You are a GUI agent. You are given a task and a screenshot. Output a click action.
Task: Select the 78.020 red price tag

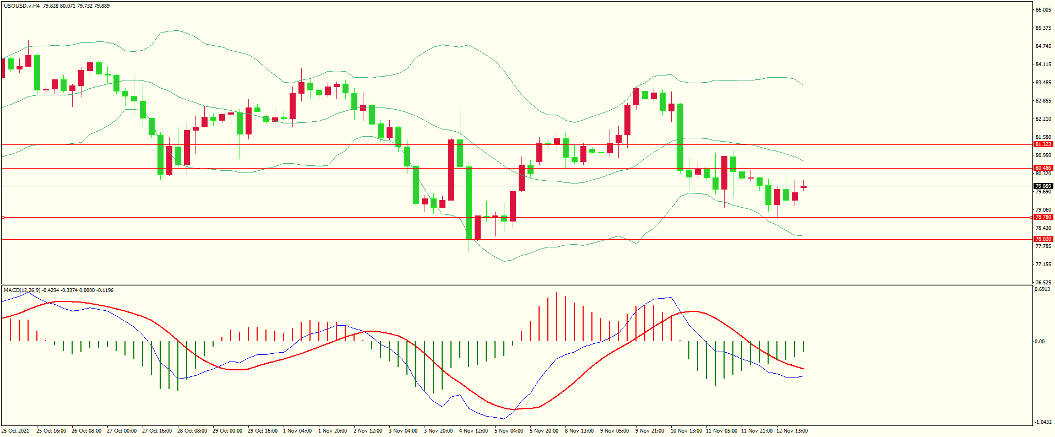tap(1043, 239)
